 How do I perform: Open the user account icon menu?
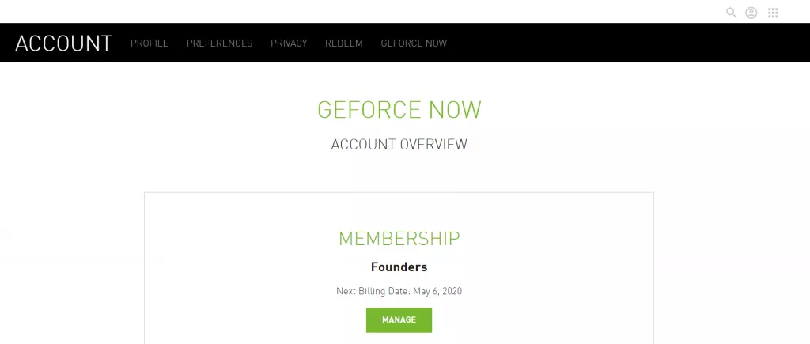751,13
